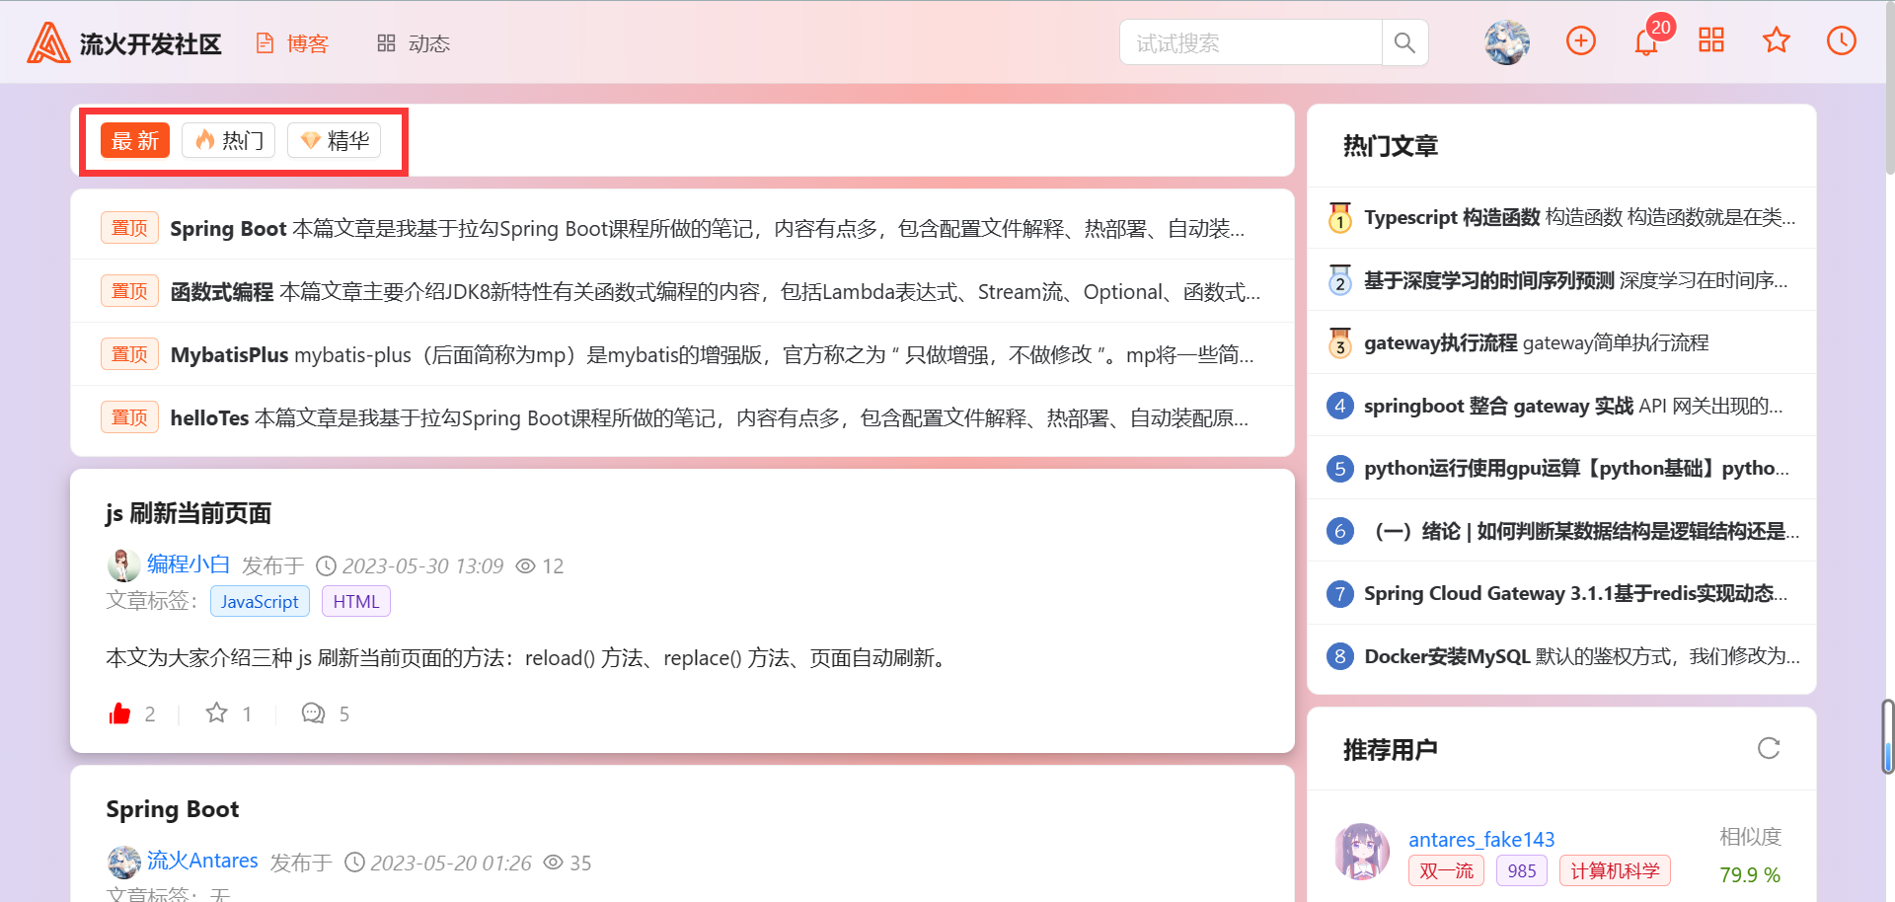Open author 编程小白 profile link

pos(189,564)
